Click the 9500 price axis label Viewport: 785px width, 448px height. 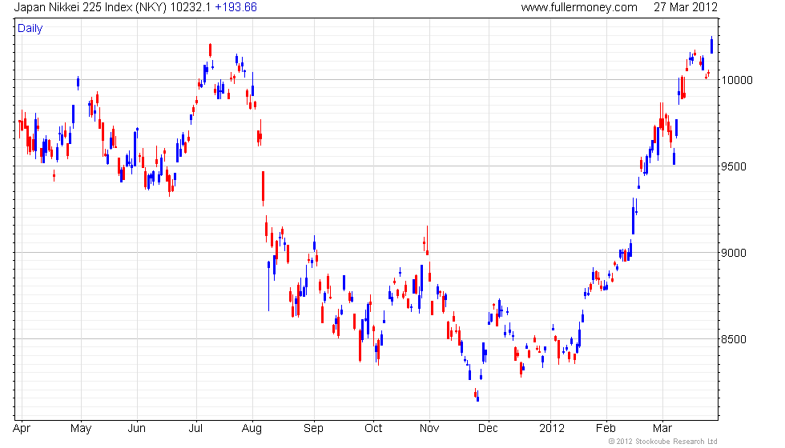[x=734, y=166]
